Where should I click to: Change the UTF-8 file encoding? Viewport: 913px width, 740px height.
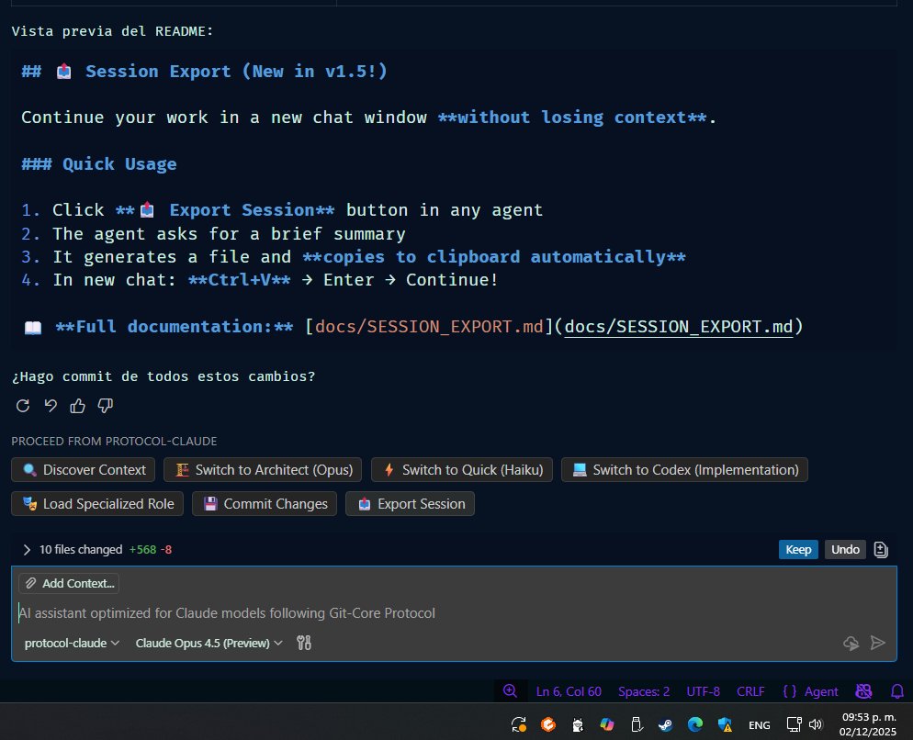[703, 691]
